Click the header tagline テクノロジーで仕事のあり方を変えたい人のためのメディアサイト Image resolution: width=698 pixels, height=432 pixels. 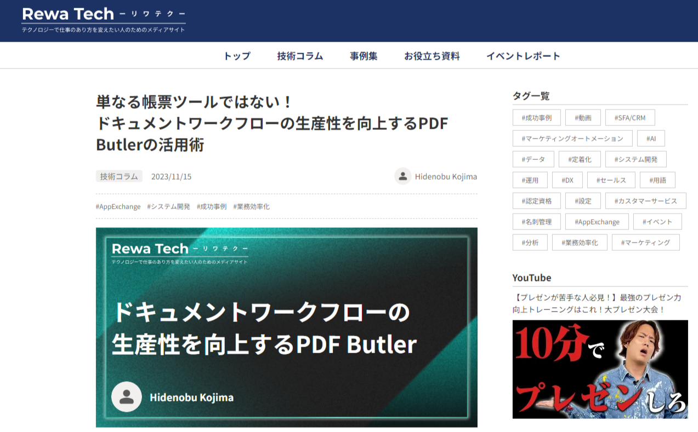click(x=103, y=30)
